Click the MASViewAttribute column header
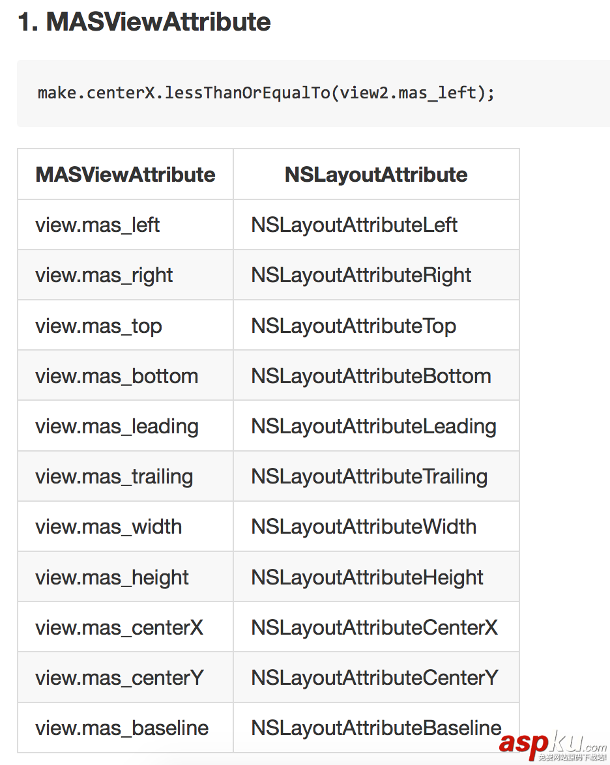Screen dimensions: 610x765 (x=125, y=175)
